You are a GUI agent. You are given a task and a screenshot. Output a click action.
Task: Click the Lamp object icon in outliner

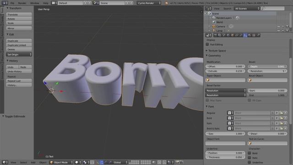[x=214, y=31]
